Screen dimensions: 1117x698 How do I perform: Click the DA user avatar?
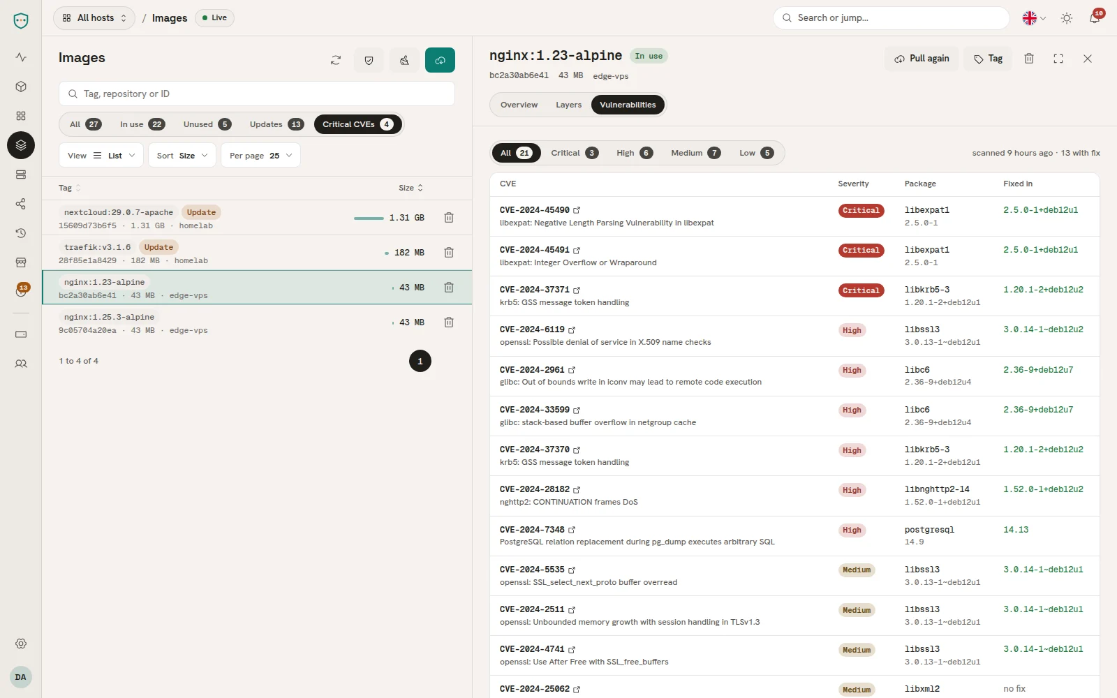click(x=21, y=677)
